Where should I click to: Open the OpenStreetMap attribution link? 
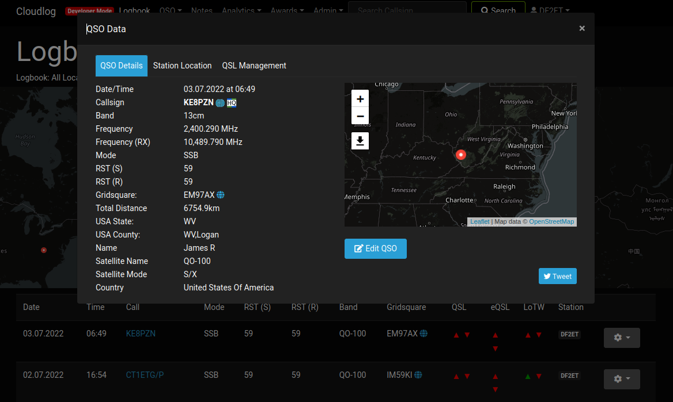(x=551, y=221)
